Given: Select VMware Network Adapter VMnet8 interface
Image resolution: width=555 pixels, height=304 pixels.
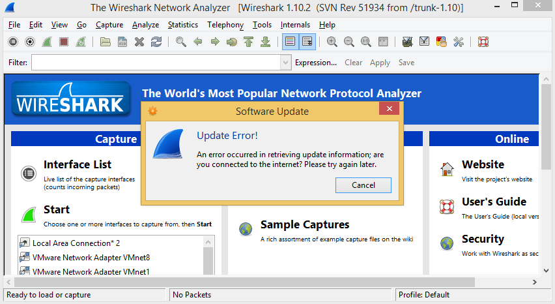Looking at the screenshot, I should tap(91, 258).
